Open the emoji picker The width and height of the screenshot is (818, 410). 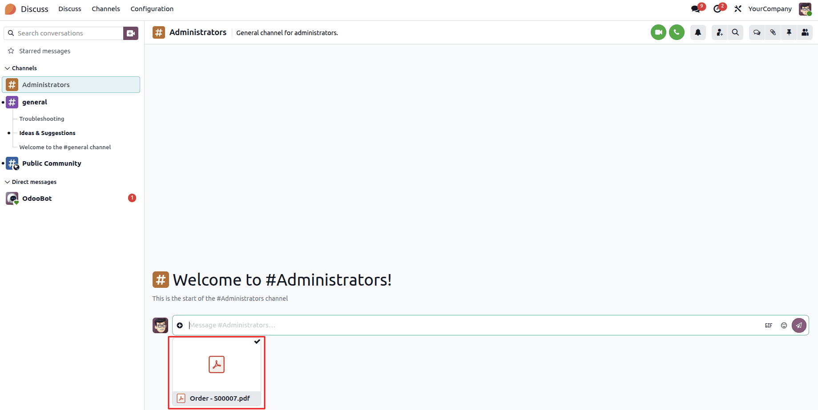point(784,326)
